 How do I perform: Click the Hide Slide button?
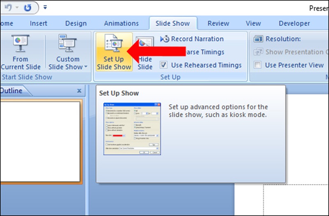coord(145,52)
